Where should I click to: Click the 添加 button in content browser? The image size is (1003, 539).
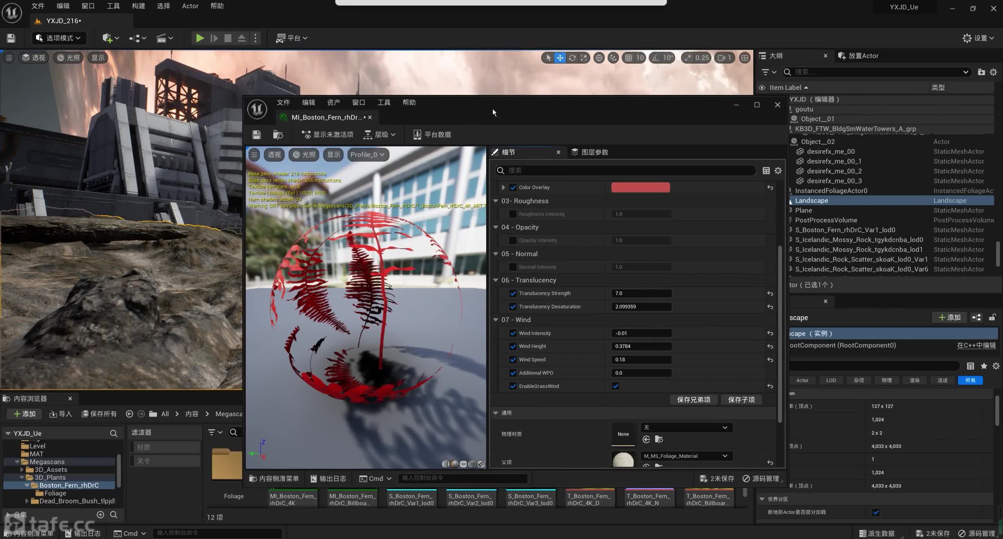coord(24,414)
